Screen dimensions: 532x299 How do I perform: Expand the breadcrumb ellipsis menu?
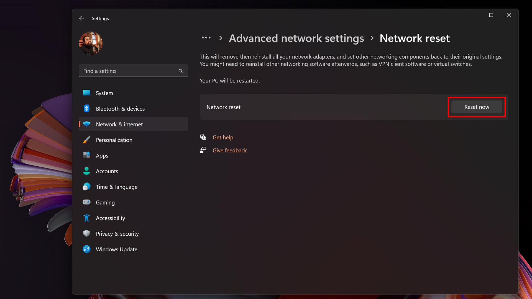click(206, 38)
